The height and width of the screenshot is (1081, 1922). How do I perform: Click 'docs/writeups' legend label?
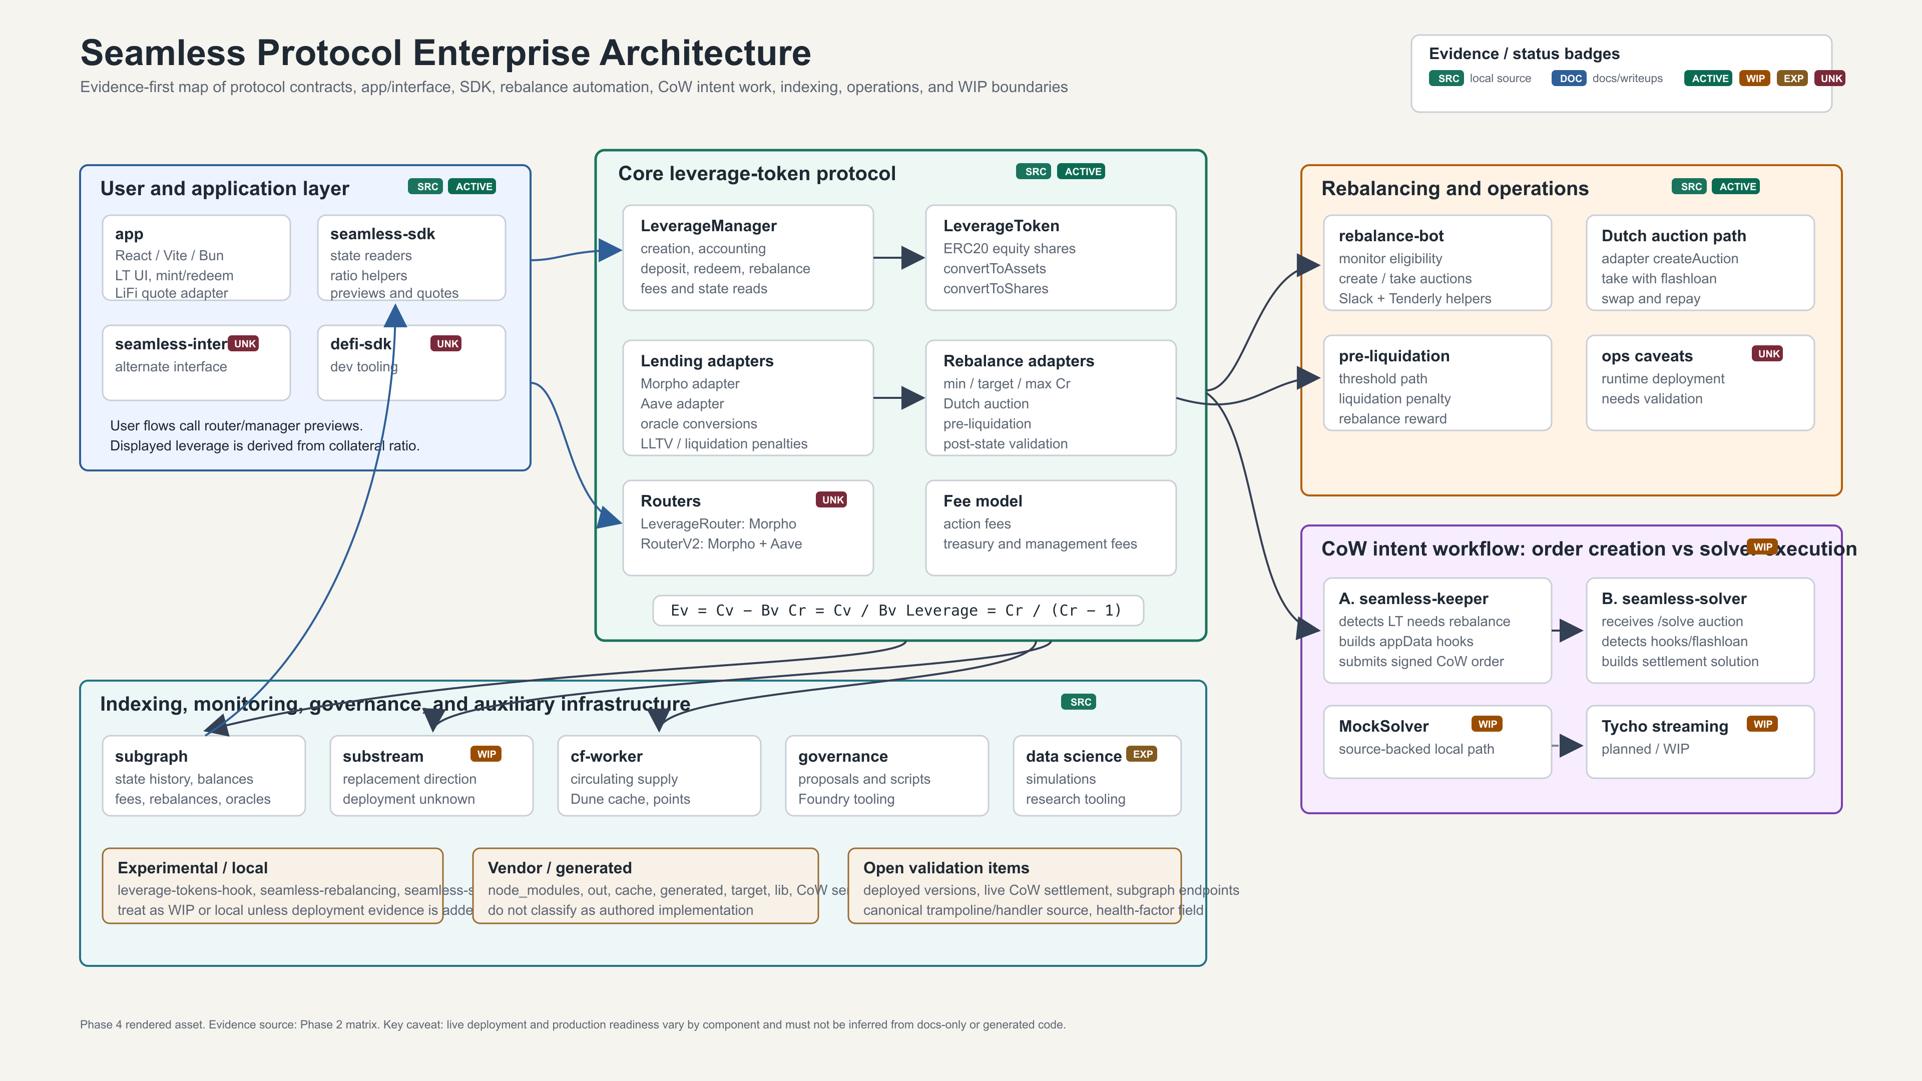click(1627, 79)
